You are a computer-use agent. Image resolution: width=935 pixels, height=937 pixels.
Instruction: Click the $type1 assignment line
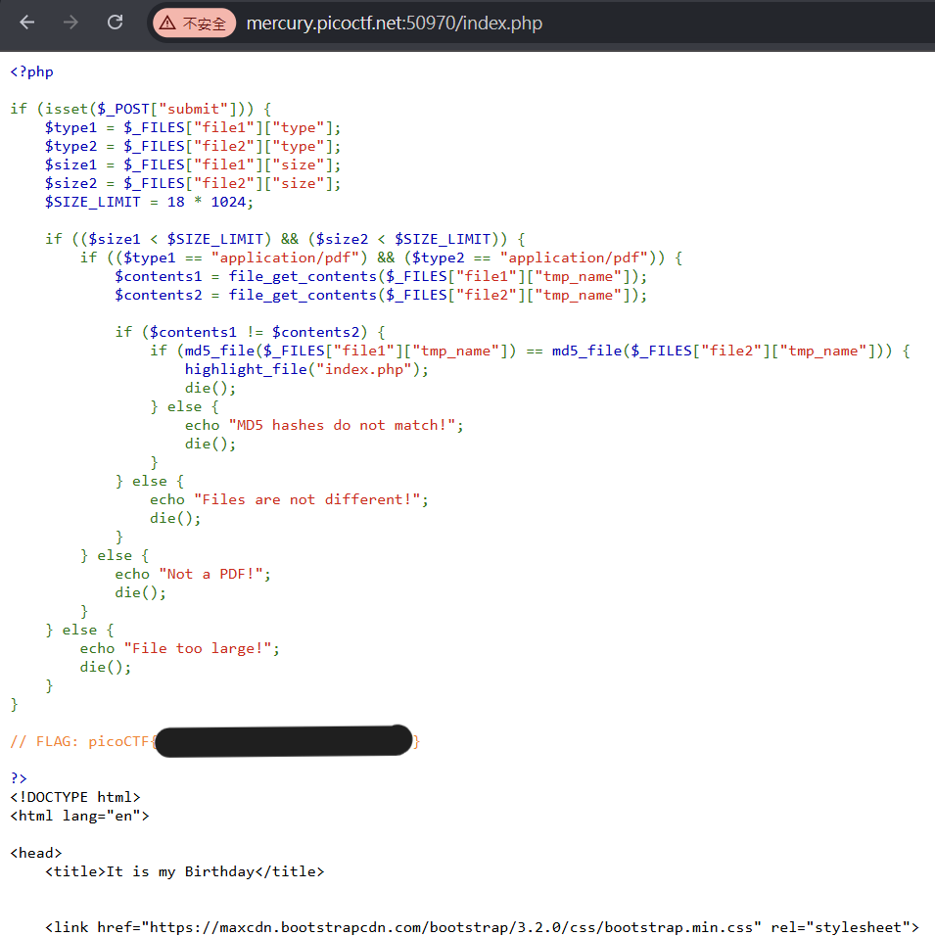pyautogui.click(x=192, y=127)
